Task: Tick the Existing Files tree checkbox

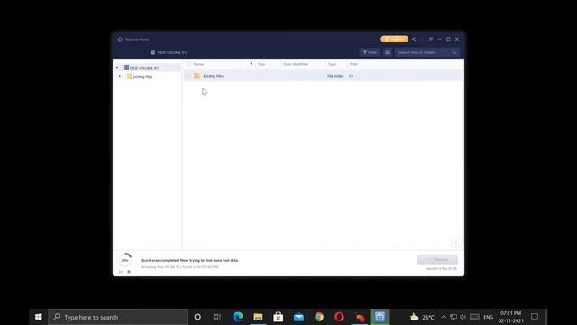Action: coord(124,76)
